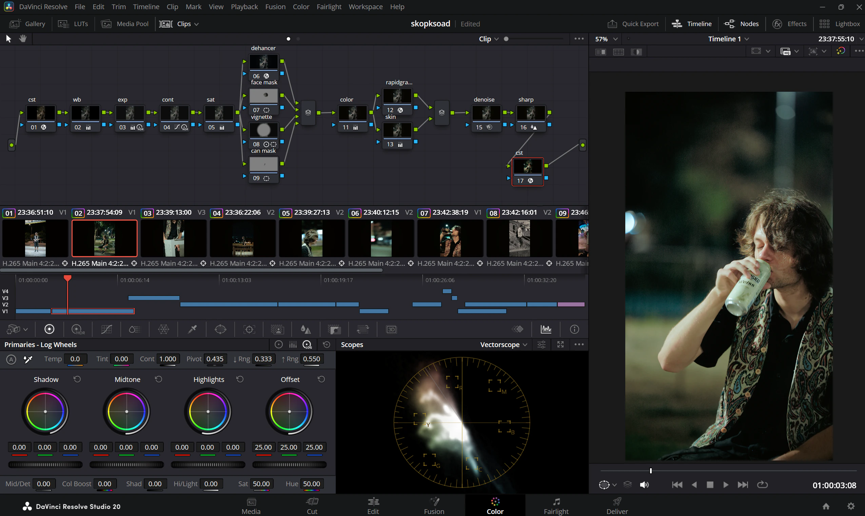This screenshot has width=865, height=516.
Task: Switch to the Edit page tab
Action: point(373,506)
